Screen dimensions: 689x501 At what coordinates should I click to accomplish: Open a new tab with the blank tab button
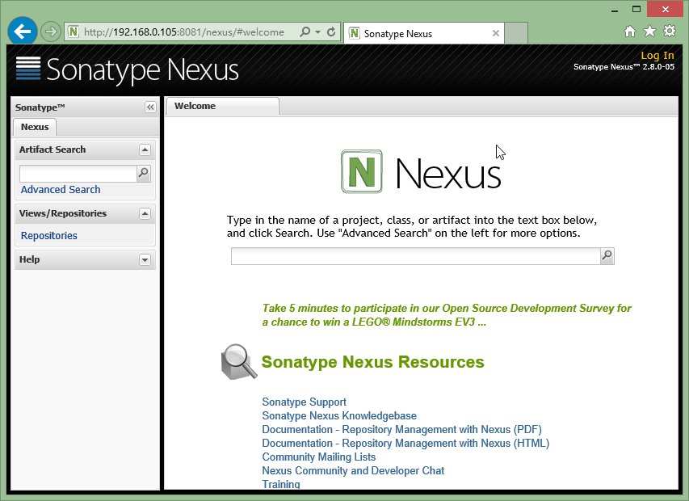tap(516, 33)
